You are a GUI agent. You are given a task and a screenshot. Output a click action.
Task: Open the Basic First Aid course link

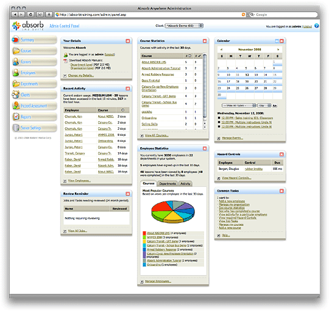pos(150,80)
